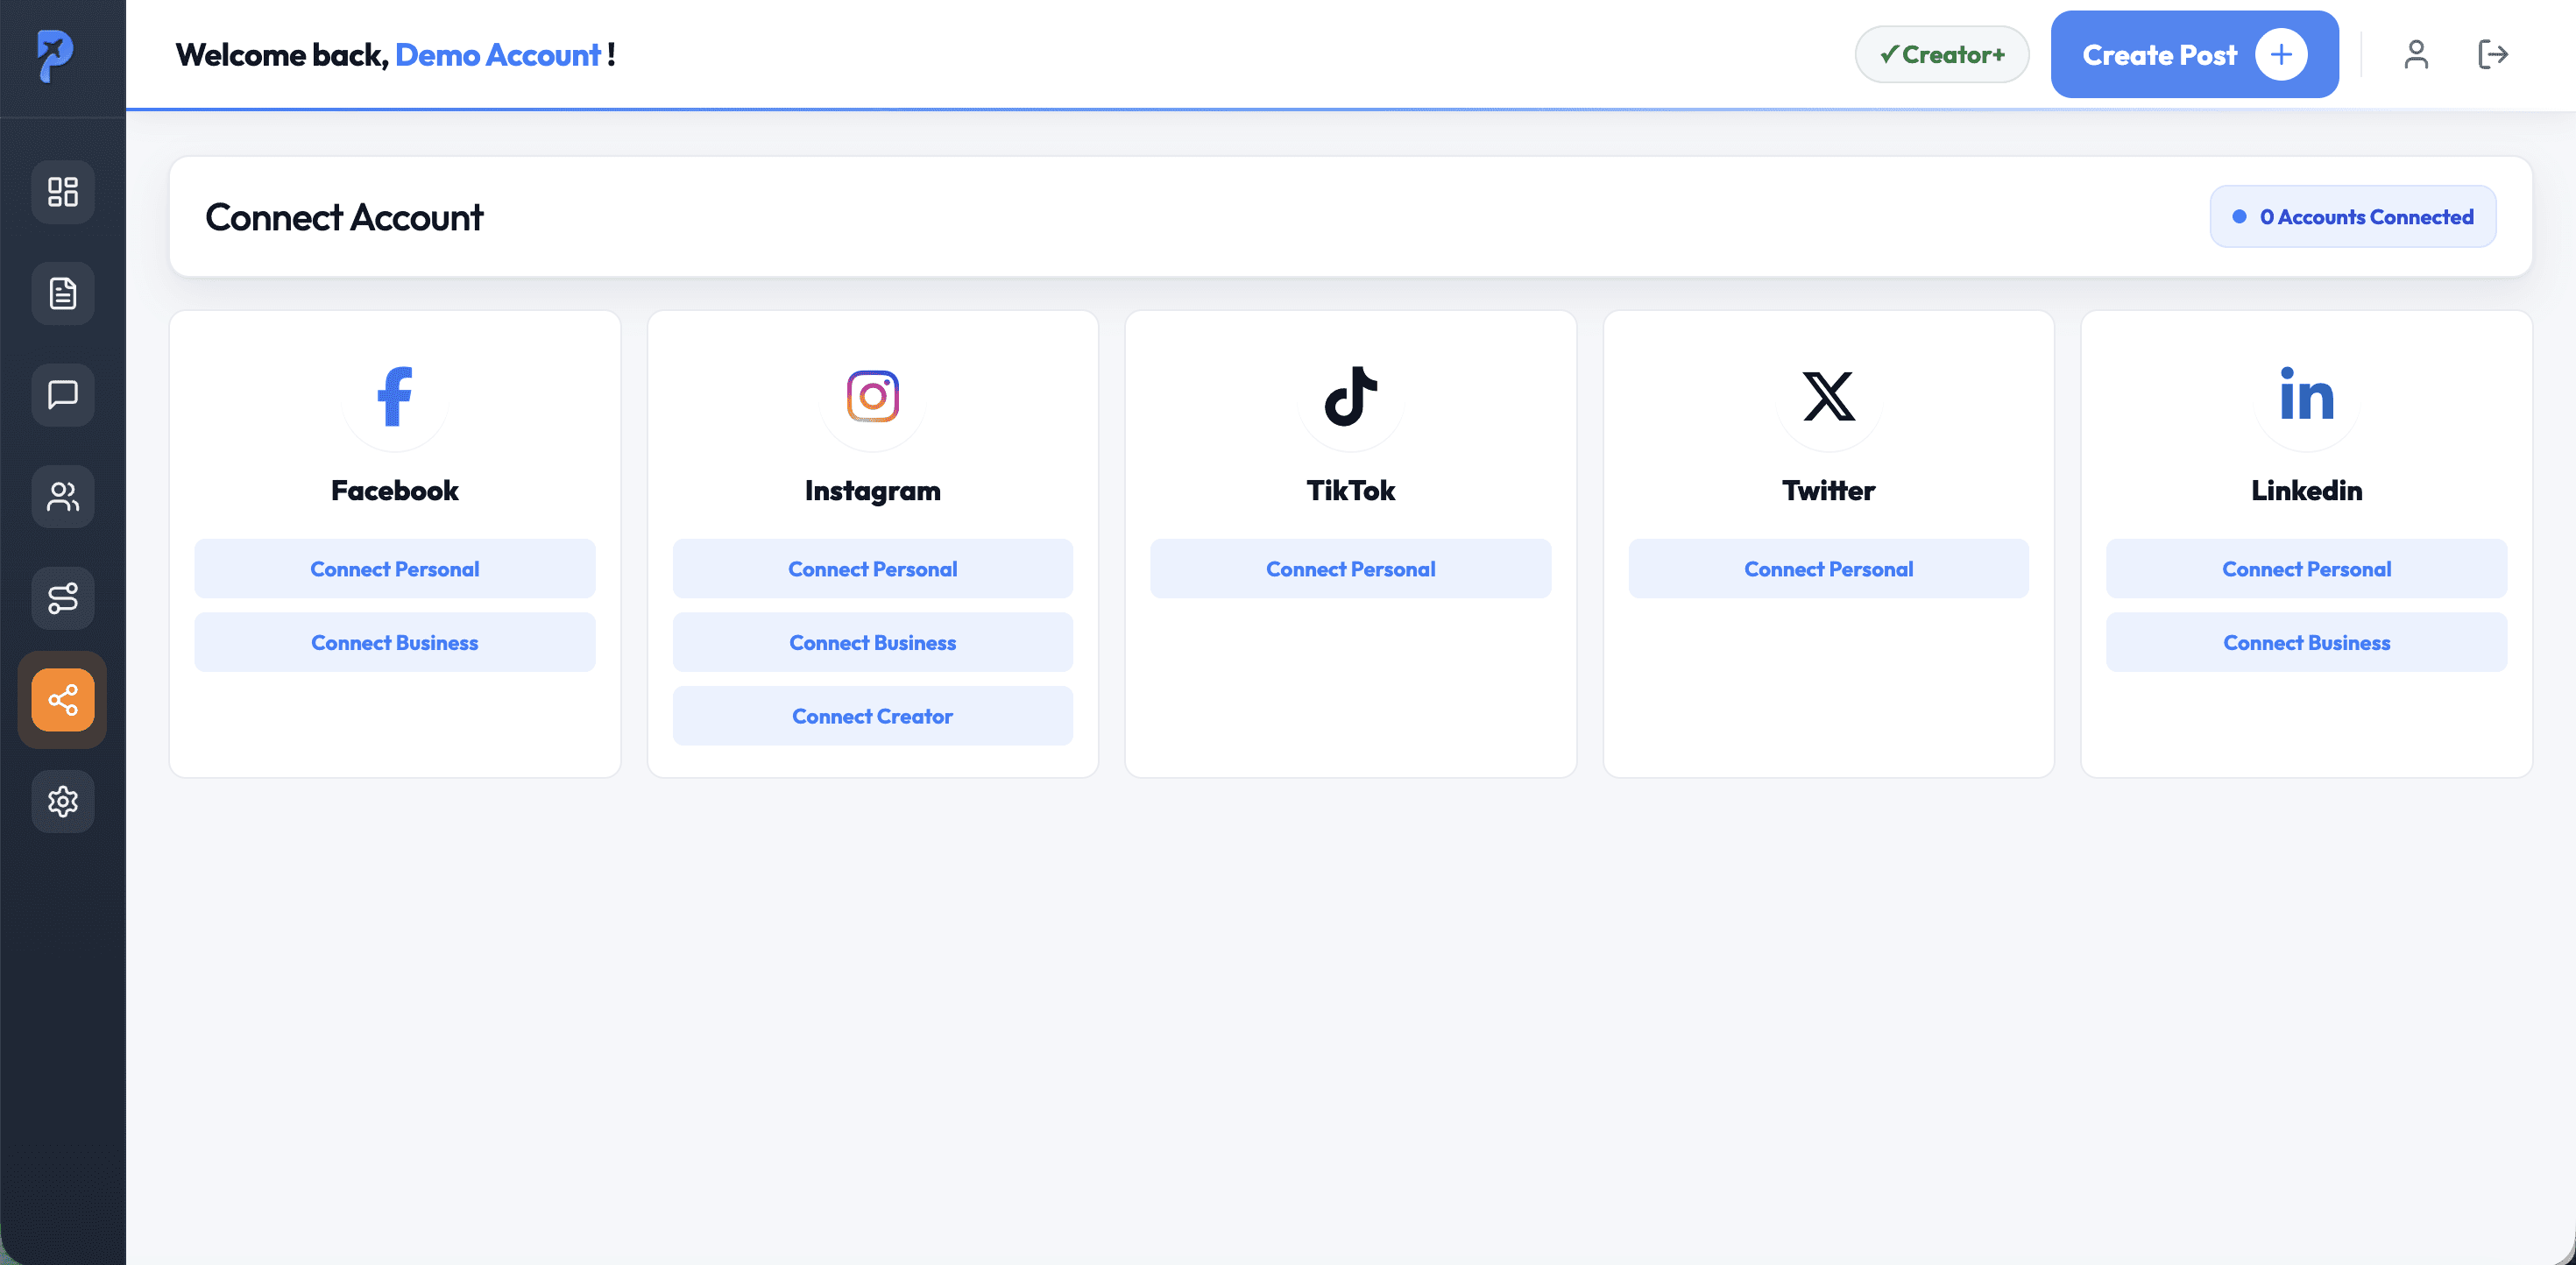Open the settings gear icon in sidebar

(63, 801)
